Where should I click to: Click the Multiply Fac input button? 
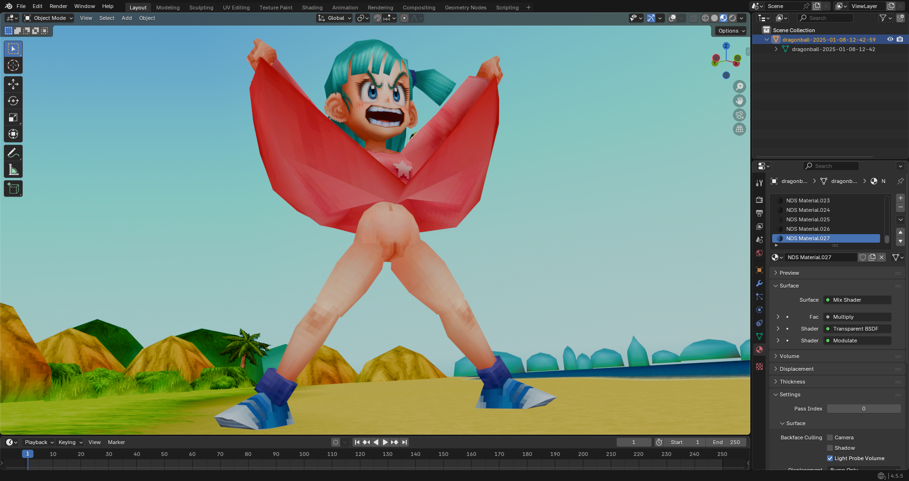point(857,317)
